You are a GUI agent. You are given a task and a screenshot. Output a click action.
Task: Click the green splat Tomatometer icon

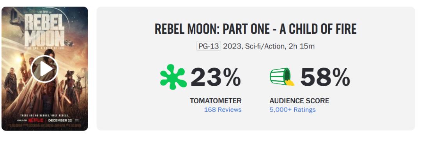173,77
